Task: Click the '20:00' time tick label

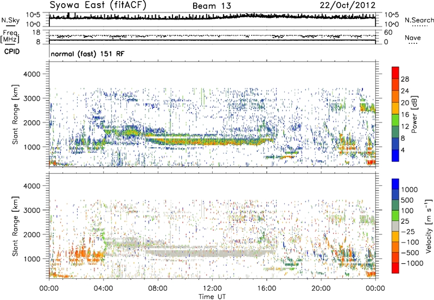Action: coord(321,289)
